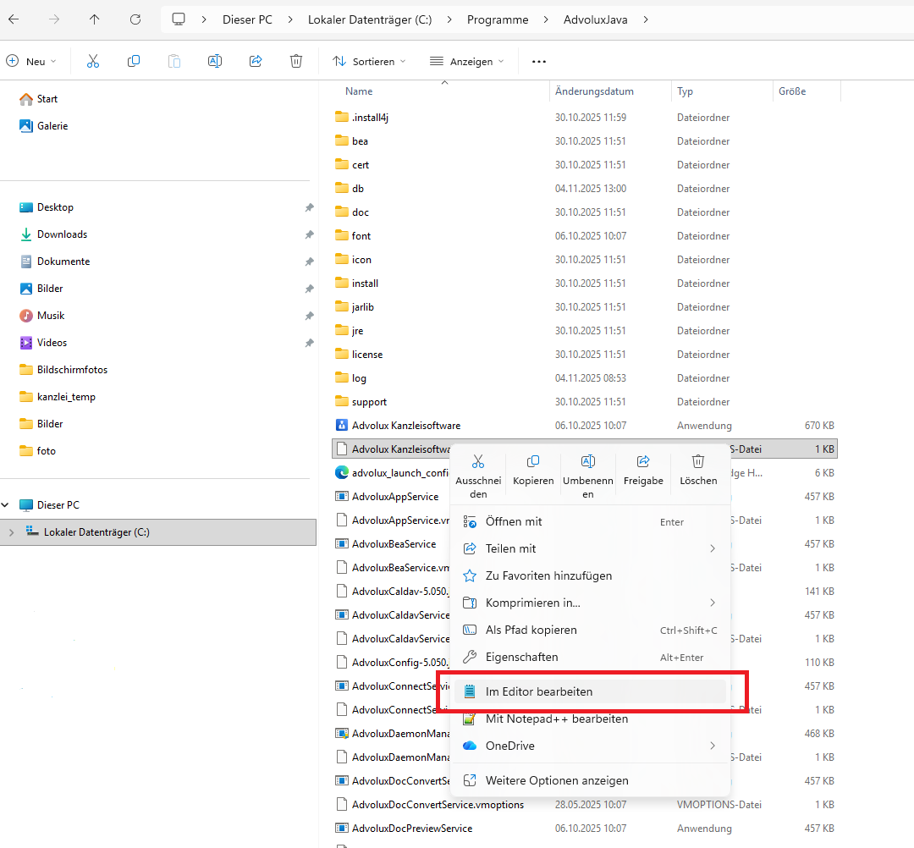Screen dimensions: 914x848
Task: Choose Mit Notepad++ bearbeiten
Action: 556,719
